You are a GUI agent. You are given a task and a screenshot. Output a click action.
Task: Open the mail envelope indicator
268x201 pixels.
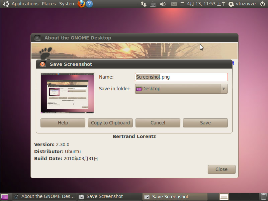(x=174, y=4)
